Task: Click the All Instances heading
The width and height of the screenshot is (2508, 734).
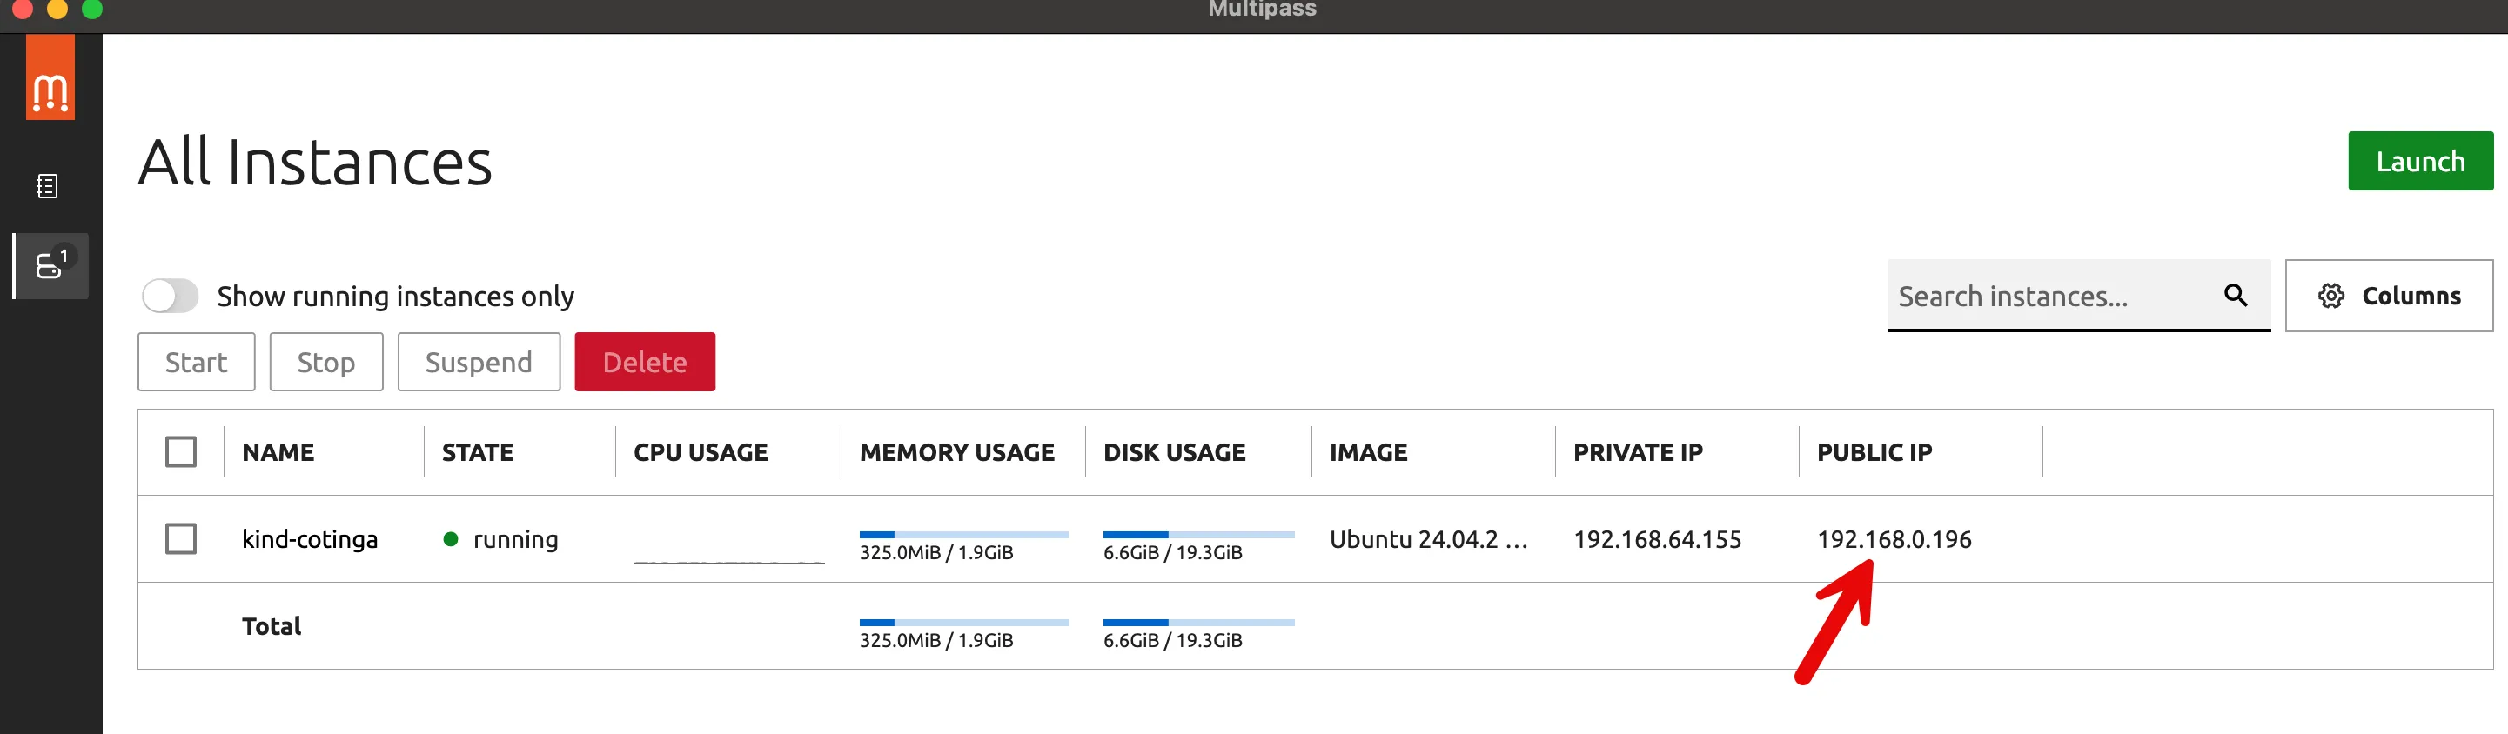Action: pyautogui.click(x=315, y=162)
